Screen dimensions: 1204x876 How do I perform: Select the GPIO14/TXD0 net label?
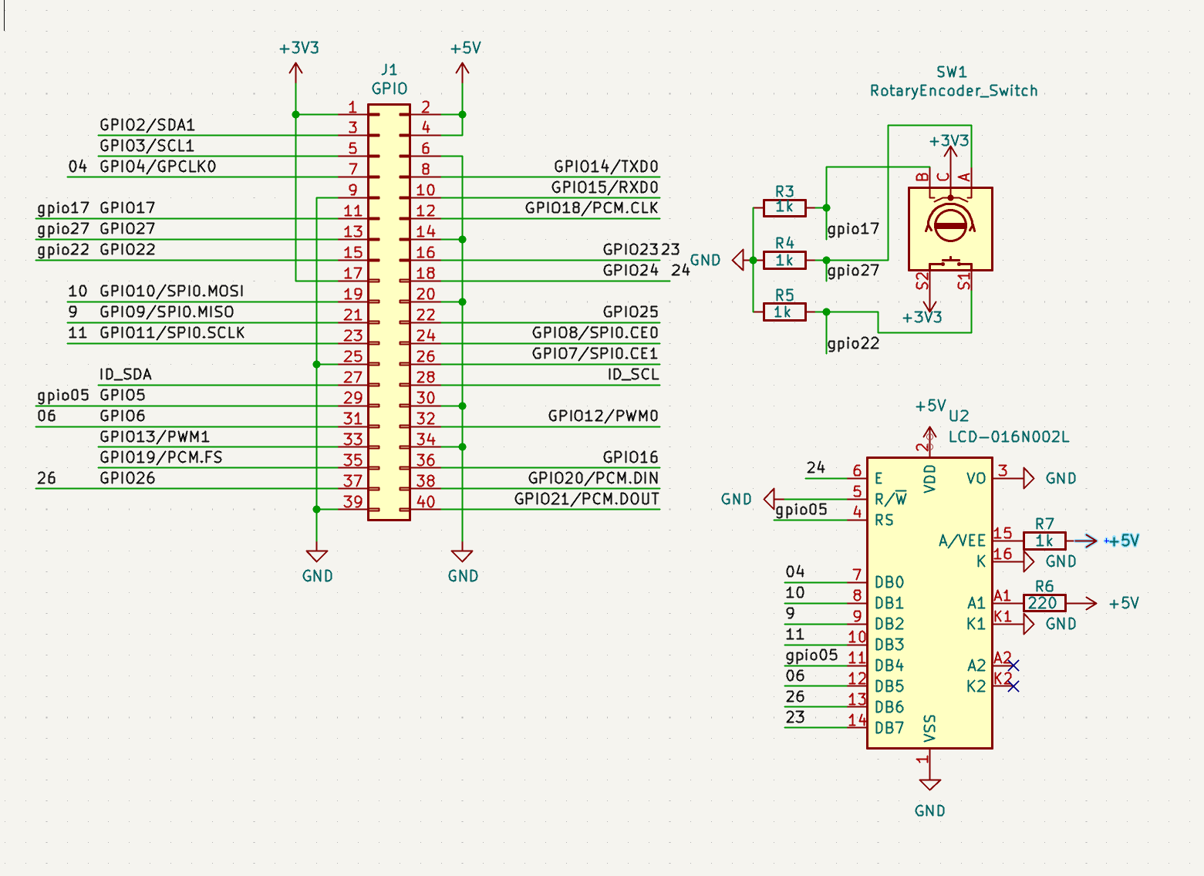[x=605, y=167]
